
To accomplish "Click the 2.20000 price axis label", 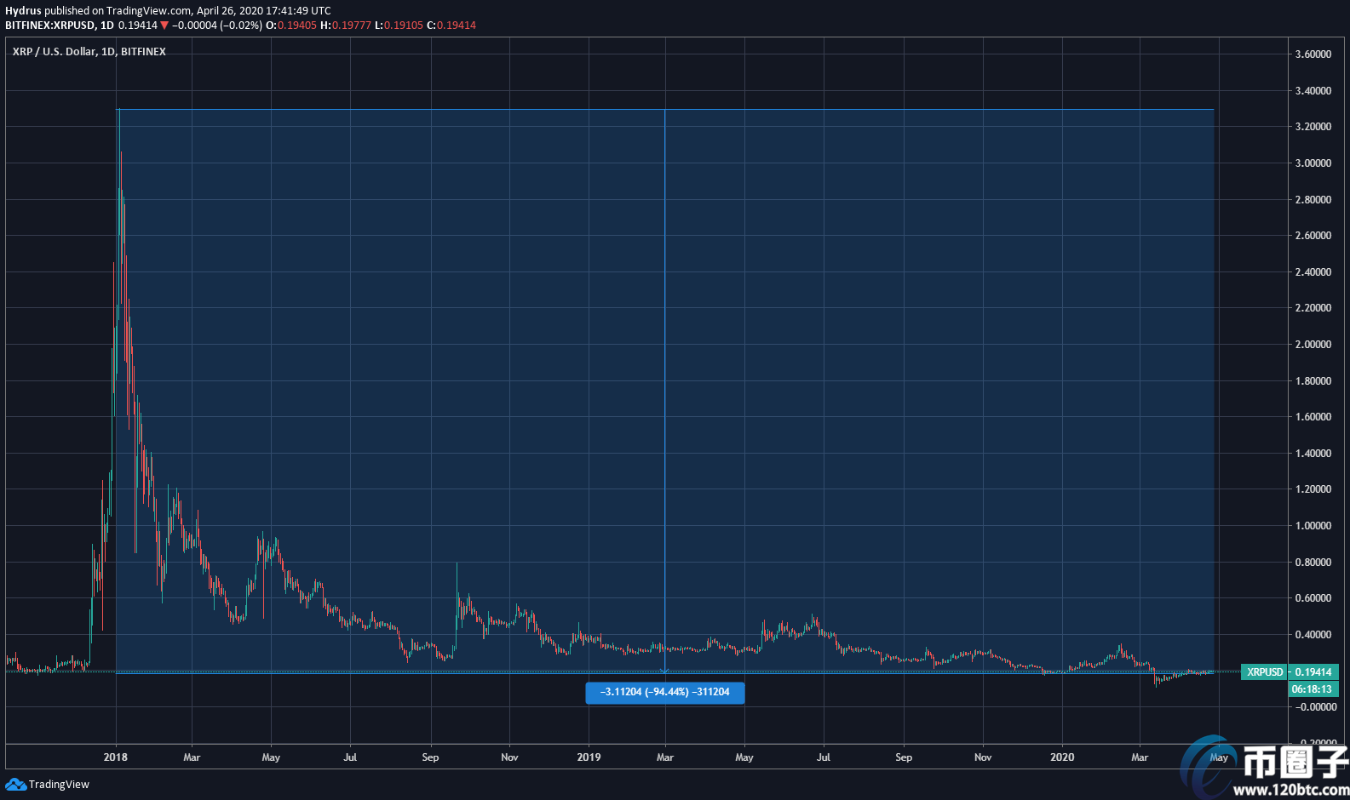I will point(1313,308).
